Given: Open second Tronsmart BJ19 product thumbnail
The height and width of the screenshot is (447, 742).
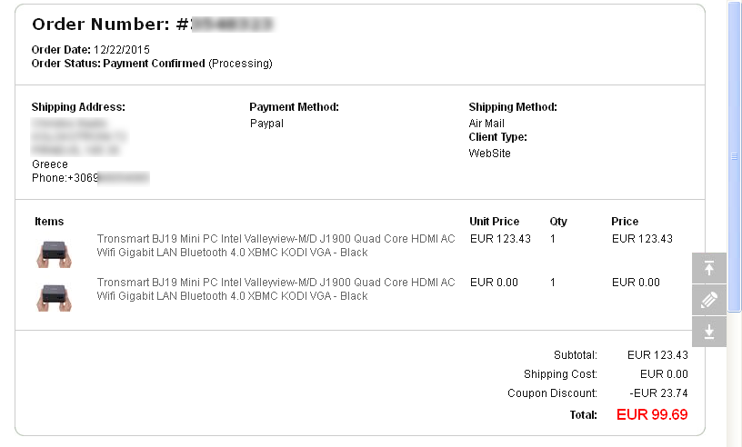Looking at the screenshot, I should tap(55, 297).
